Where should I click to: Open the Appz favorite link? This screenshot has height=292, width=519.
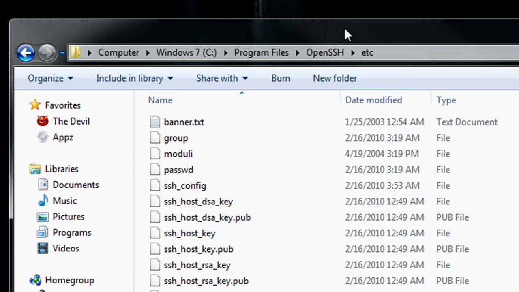click(63, 137)
